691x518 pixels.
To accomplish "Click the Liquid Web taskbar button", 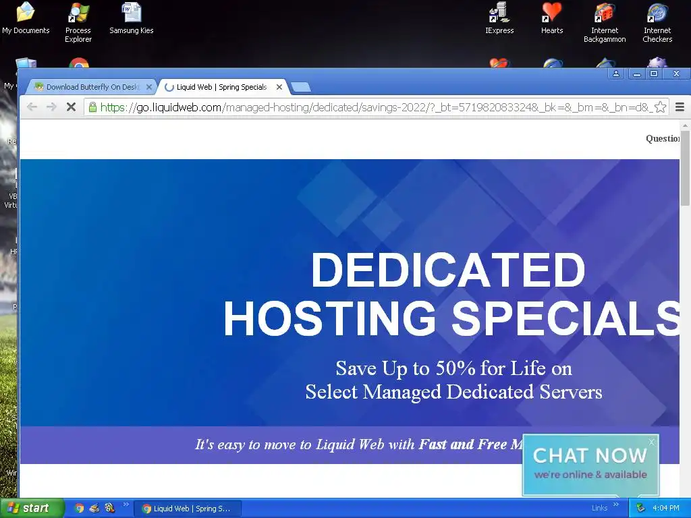I will tap(188, 509).
